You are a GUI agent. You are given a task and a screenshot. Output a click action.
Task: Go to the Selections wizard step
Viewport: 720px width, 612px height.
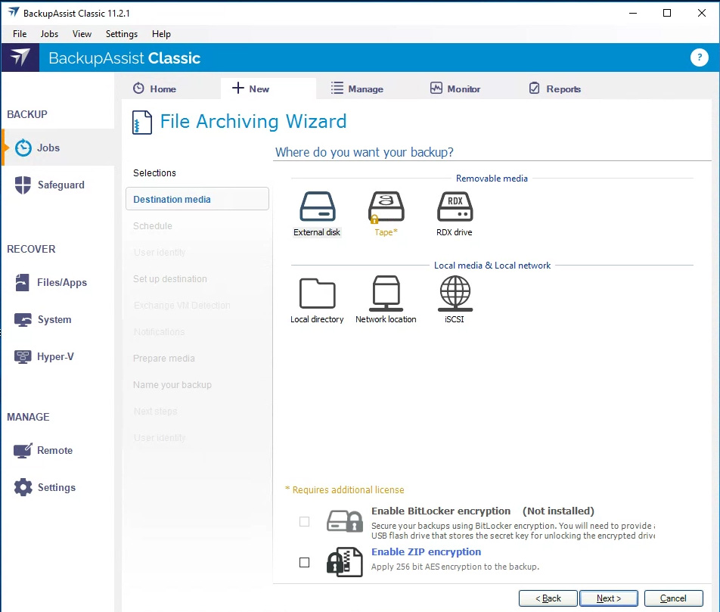[x=154, y=173]
